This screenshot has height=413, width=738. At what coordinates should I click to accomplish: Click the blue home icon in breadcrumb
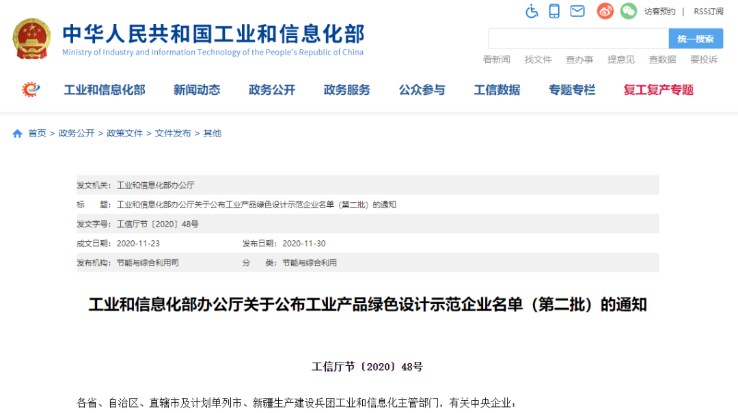18,134
